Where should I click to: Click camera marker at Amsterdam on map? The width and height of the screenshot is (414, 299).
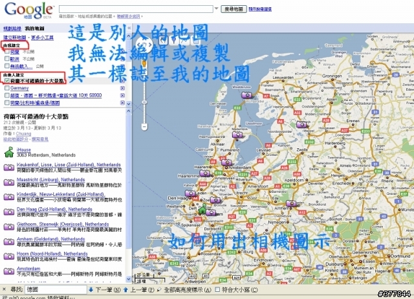click(x=226, y=162)
